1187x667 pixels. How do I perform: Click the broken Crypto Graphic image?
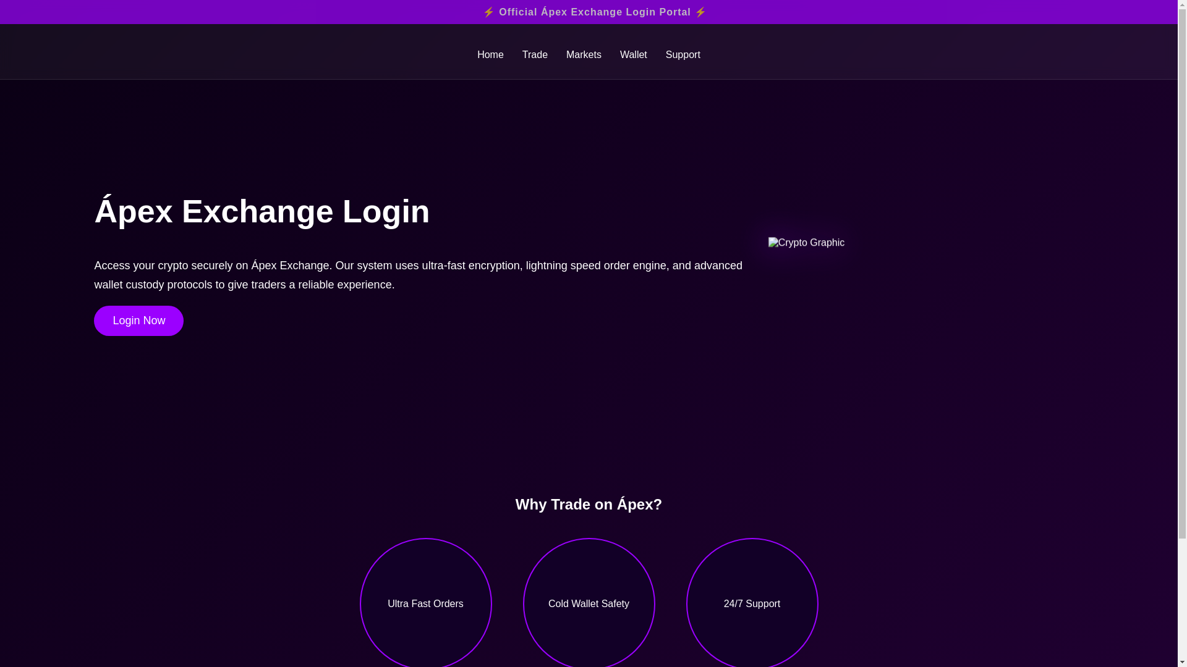point(806,243)
